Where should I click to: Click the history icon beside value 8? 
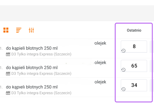pos(123,51)
